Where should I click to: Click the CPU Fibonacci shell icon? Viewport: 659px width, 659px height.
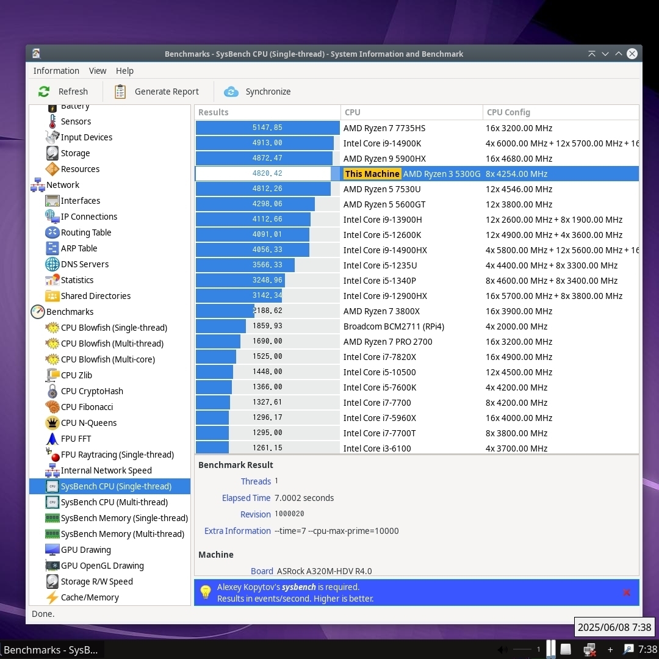[52, 407]
